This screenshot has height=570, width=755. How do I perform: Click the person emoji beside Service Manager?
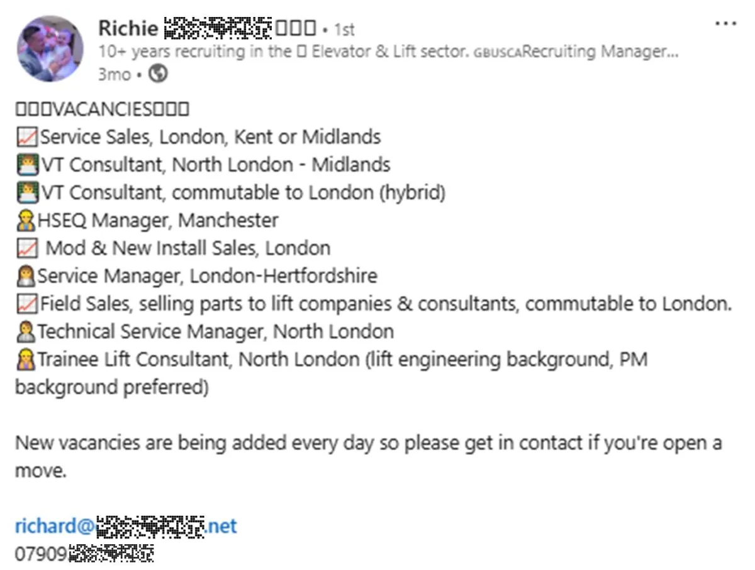26,276
